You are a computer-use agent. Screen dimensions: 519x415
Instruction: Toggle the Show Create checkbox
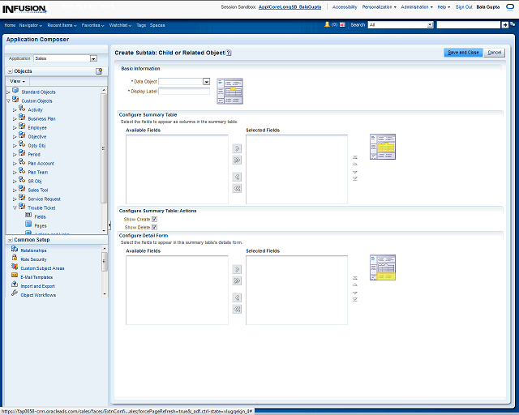pos(154,219)
